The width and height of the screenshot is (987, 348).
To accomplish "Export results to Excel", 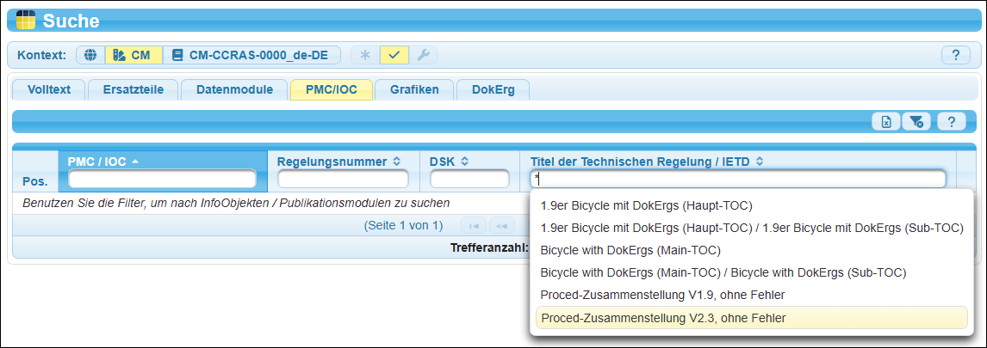I will click(886, 122).
